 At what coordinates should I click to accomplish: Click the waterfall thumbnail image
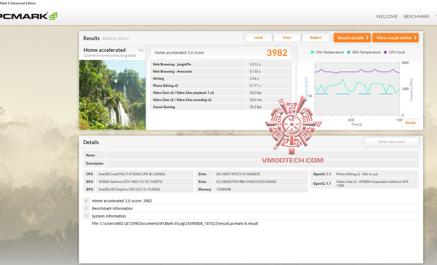(112, 95)
